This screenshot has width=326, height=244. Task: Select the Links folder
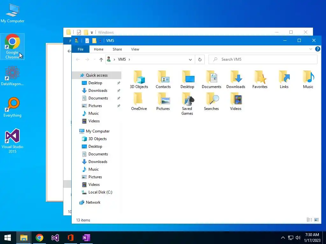284,80
